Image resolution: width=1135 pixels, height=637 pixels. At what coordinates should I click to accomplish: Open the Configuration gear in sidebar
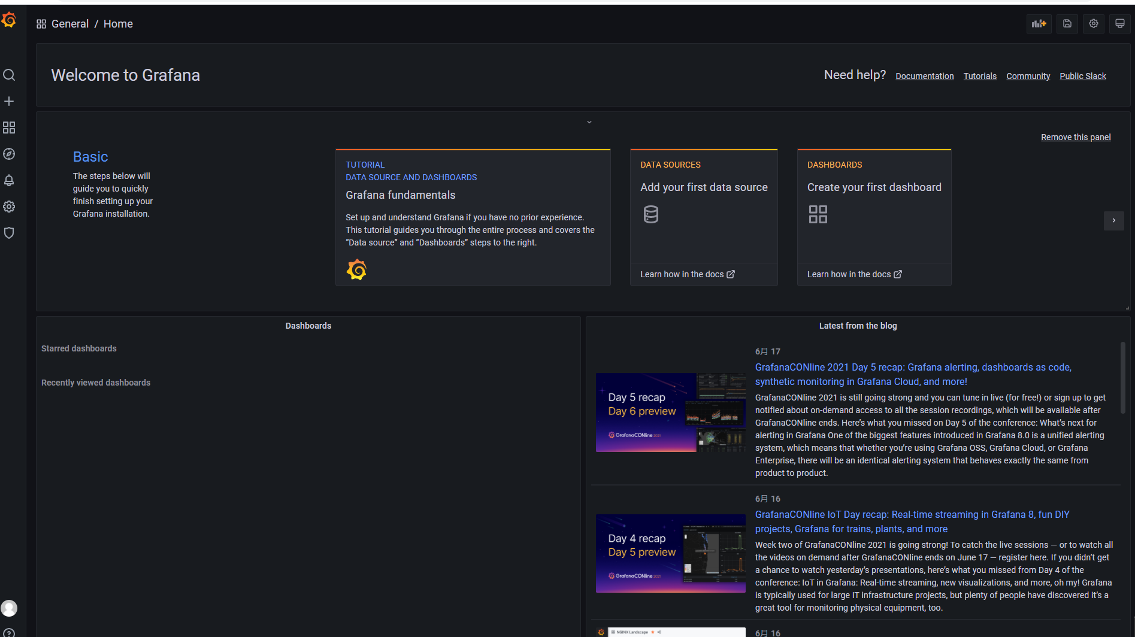point(9,207)
